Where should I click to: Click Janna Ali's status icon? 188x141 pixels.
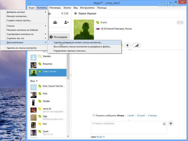point(40,109)
